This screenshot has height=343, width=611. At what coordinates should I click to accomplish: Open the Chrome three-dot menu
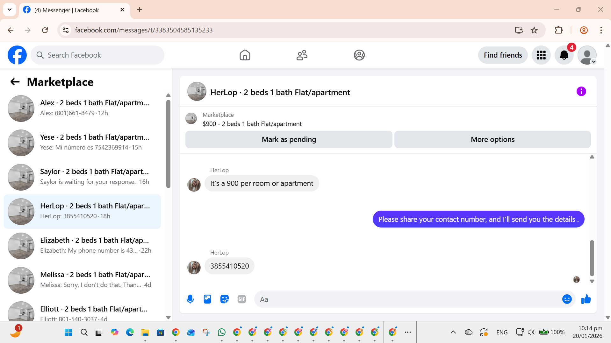pyautogui.click(x=601, y=30)
